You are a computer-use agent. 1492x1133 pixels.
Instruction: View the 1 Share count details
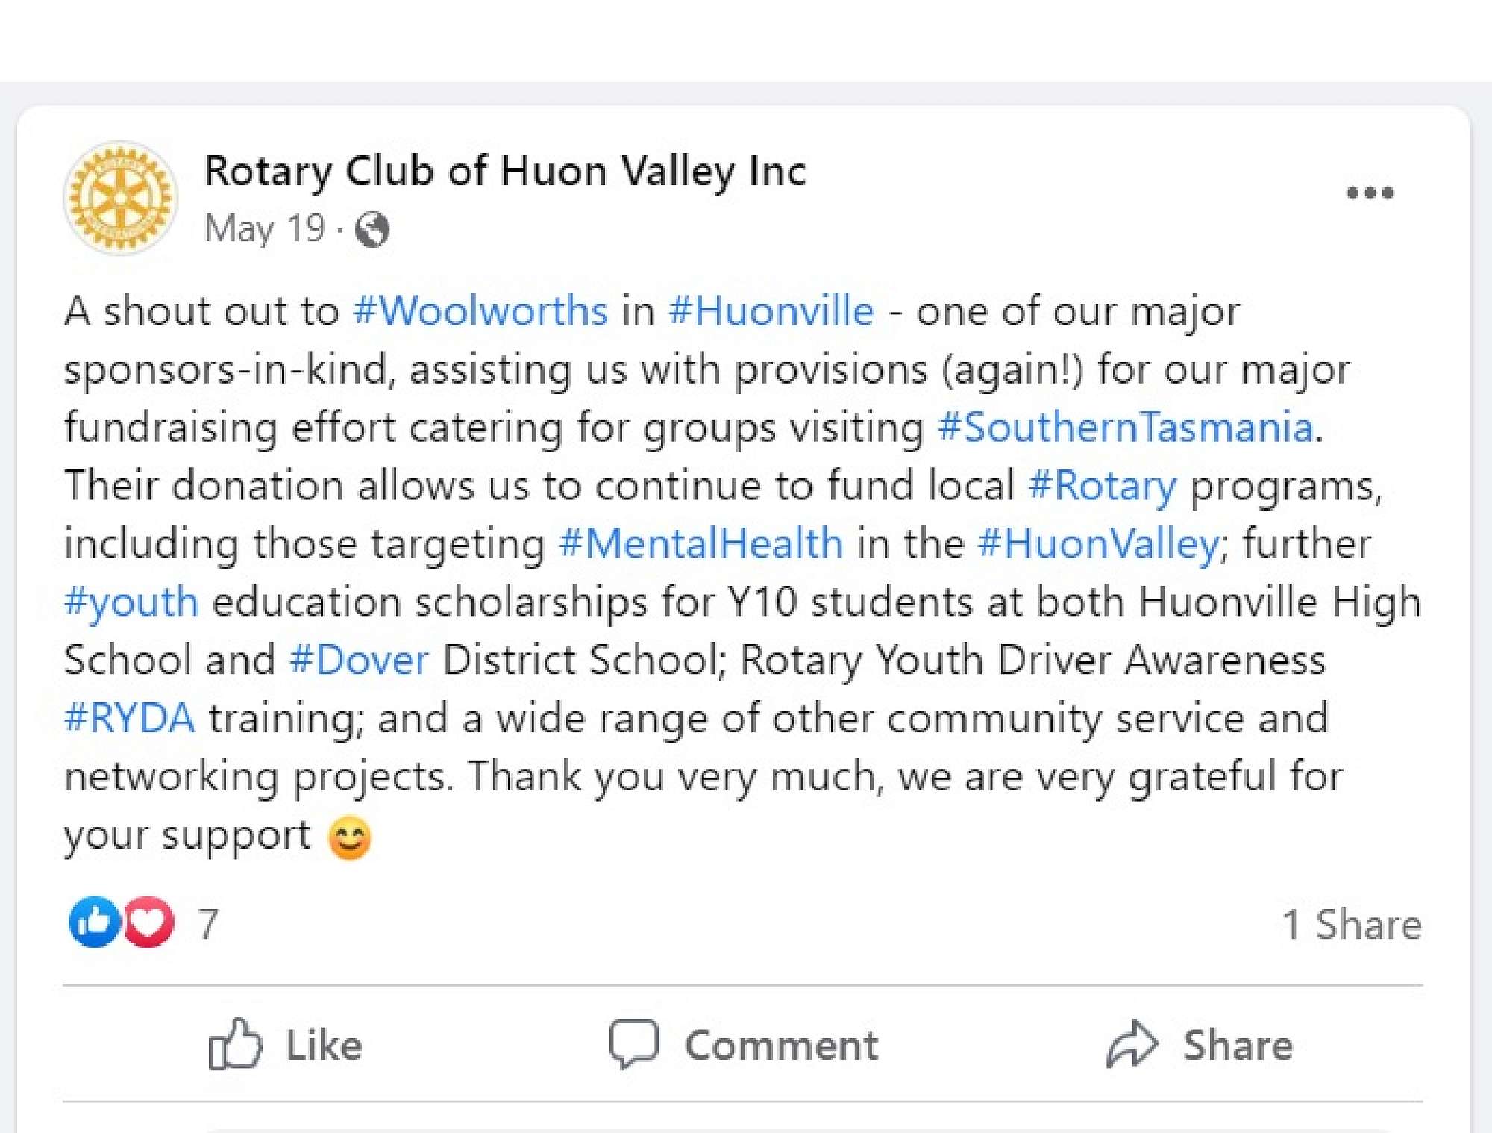1351,925
